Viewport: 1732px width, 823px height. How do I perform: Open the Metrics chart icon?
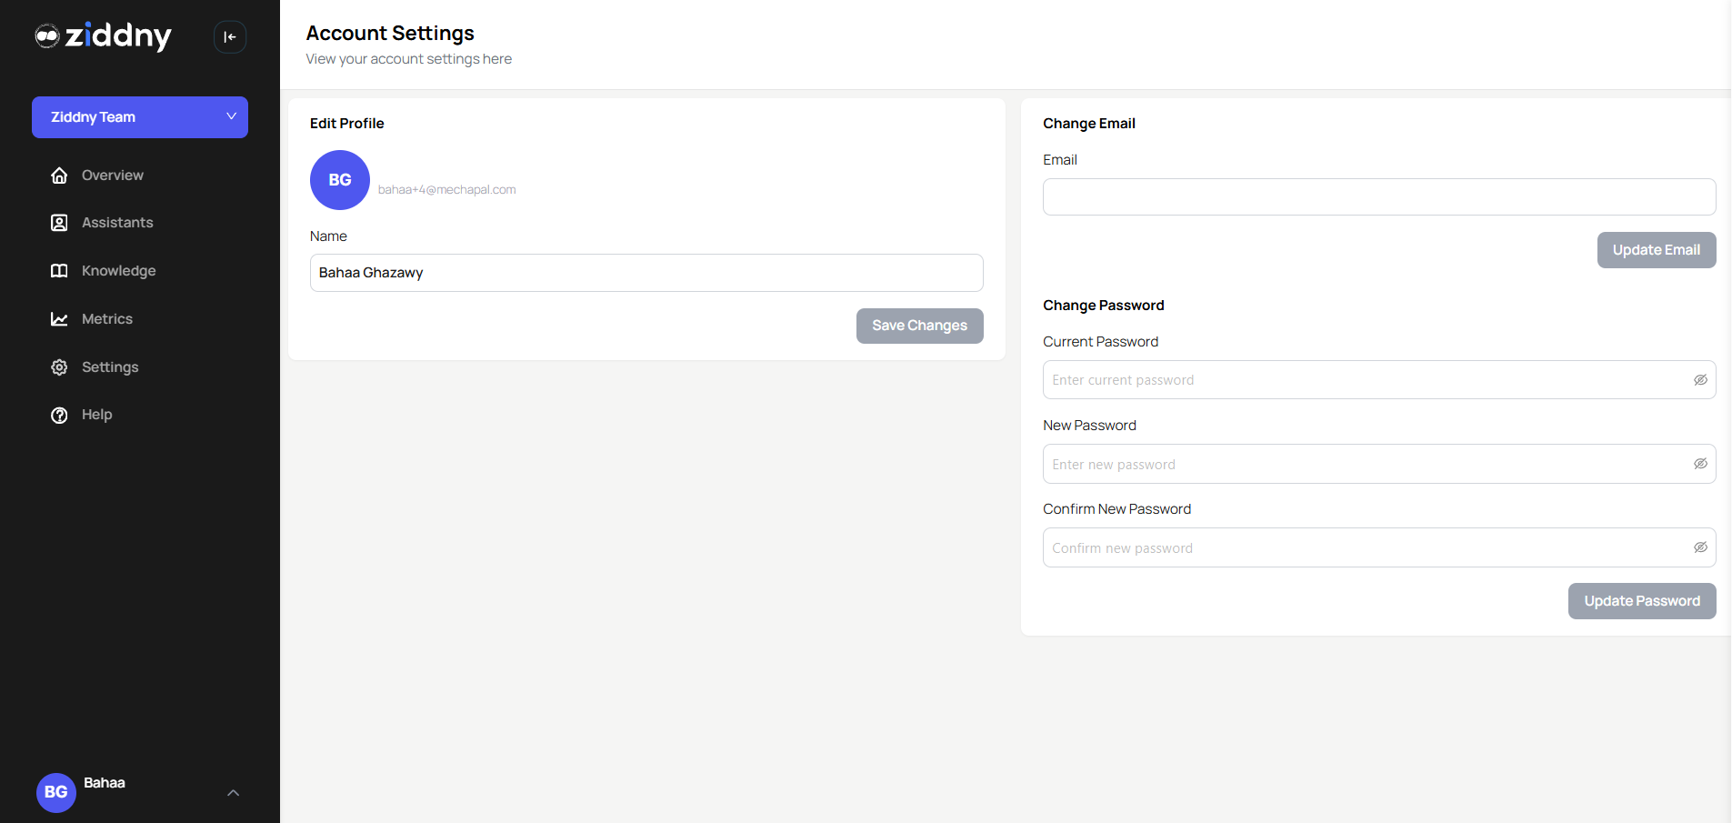59,319
